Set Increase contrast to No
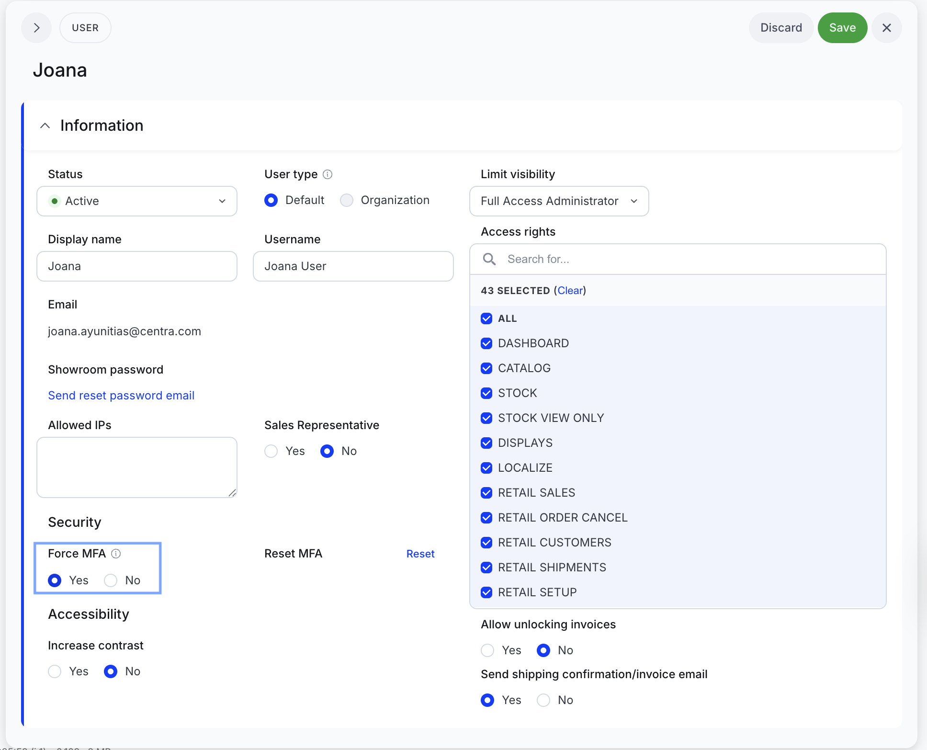 [x=111, y=671]
